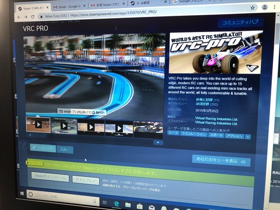The width and height of the screenshot is (280, 210).
Task: Open the コミュニティハブ button
Action: tap(240, 23)
